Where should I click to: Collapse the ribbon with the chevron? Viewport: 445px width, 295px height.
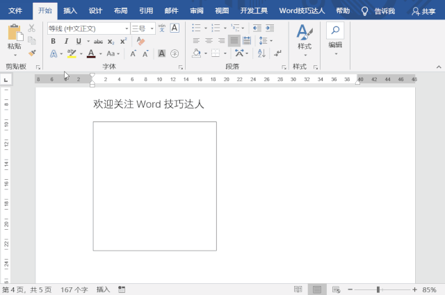click(x=439, y=67)
